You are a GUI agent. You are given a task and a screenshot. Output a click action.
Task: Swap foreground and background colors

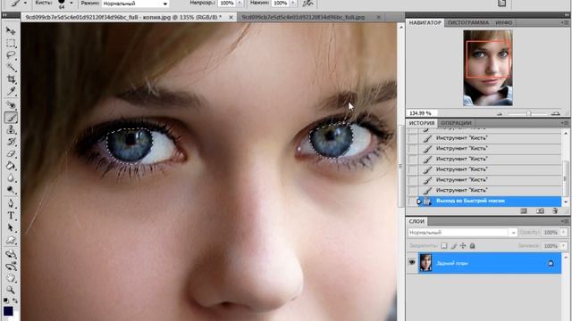(x=15, y=300)
